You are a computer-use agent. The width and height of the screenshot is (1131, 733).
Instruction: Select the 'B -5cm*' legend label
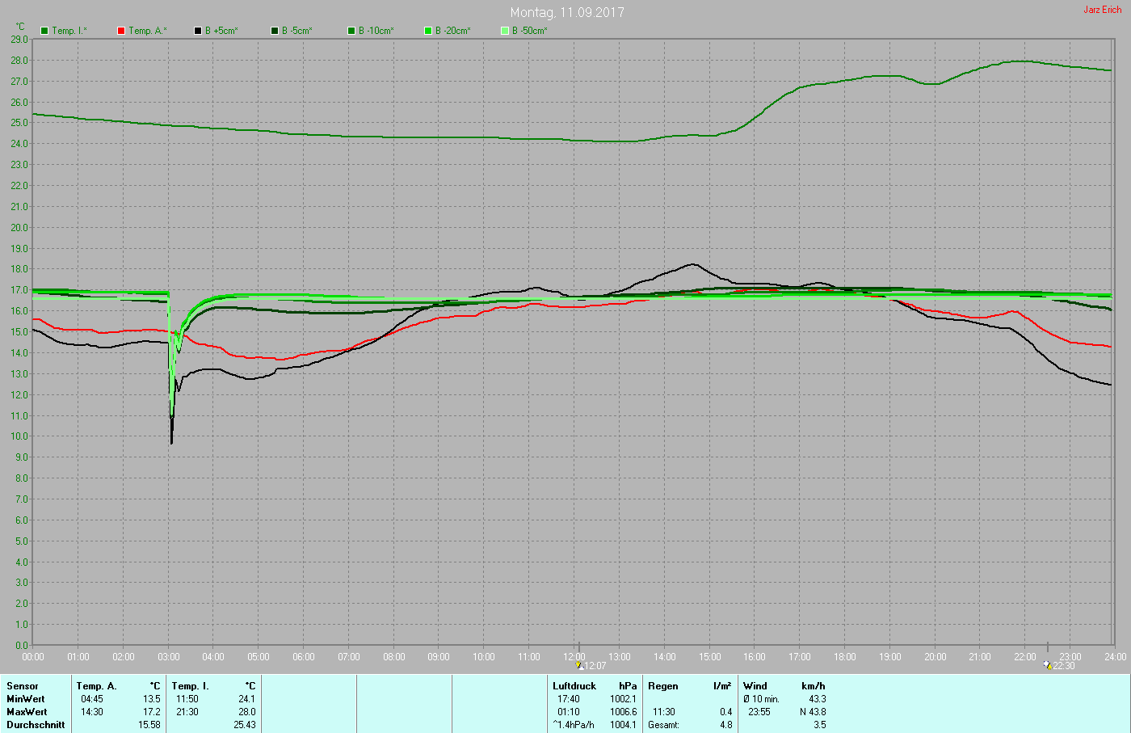(x=297, y=31)
